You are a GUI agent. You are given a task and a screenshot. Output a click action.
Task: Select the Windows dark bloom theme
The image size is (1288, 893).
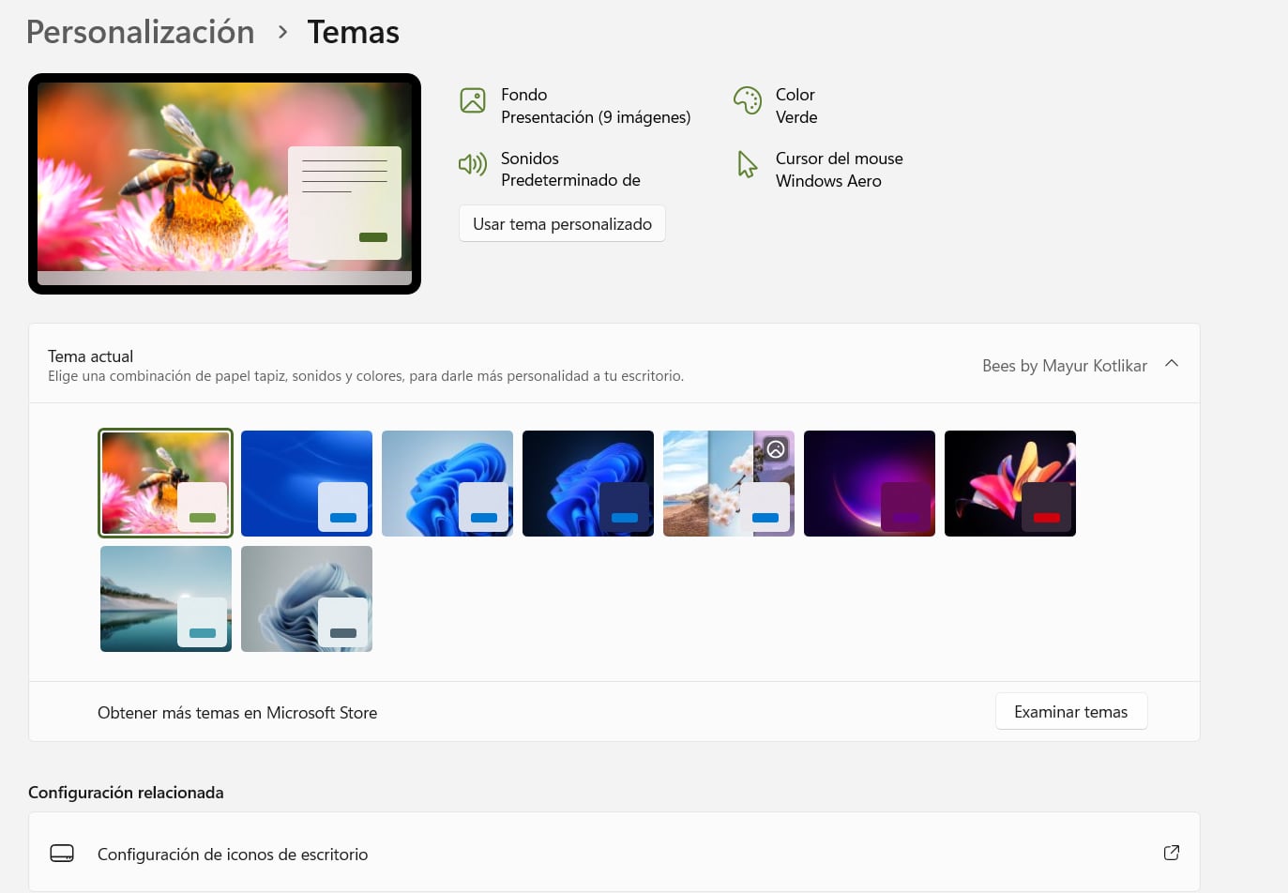click(x=588, y=483)
